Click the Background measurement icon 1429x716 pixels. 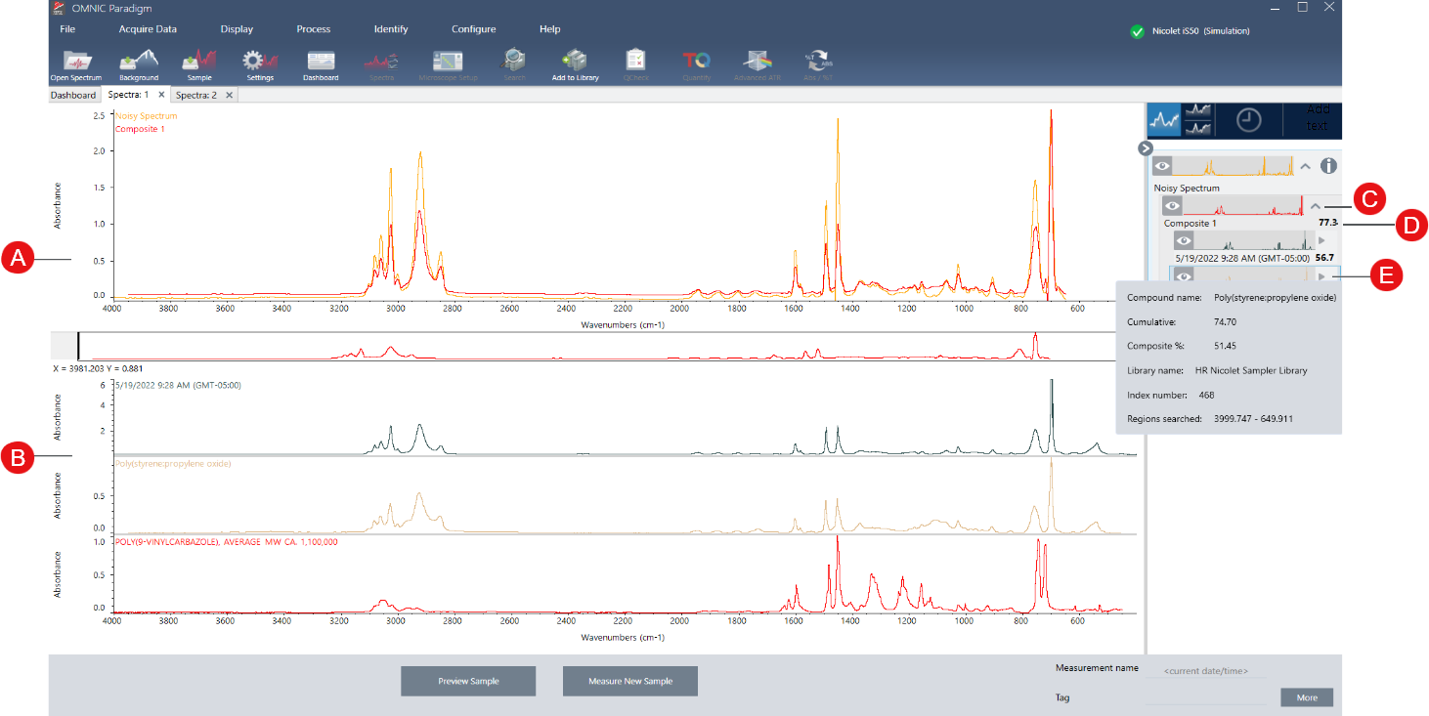(x=139, y=64)
